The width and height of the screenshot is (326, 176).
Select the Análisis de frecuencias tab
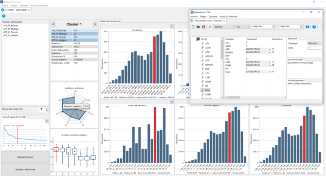tap(110, 21)
